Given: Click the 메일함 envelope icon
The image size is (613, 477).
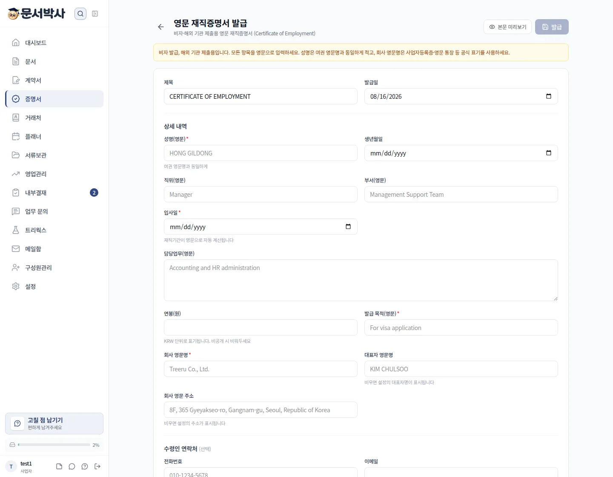Looking at the screenshot, I should coord(16,249).
